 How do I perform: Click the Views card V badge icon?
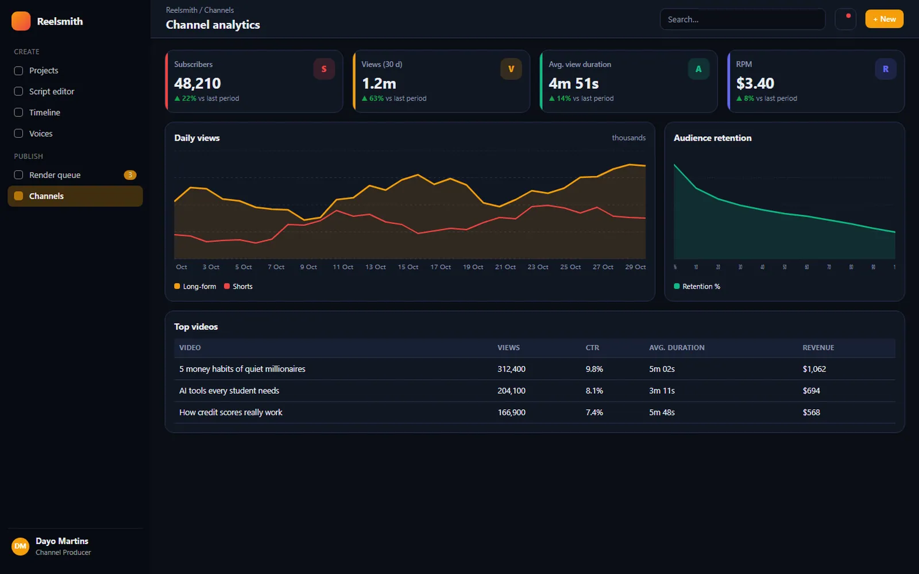coord(511,69)
